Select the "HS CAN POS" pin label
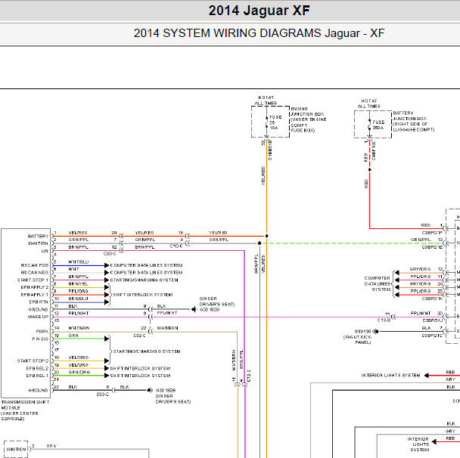 pyautogui.click(x=34, y=265)
